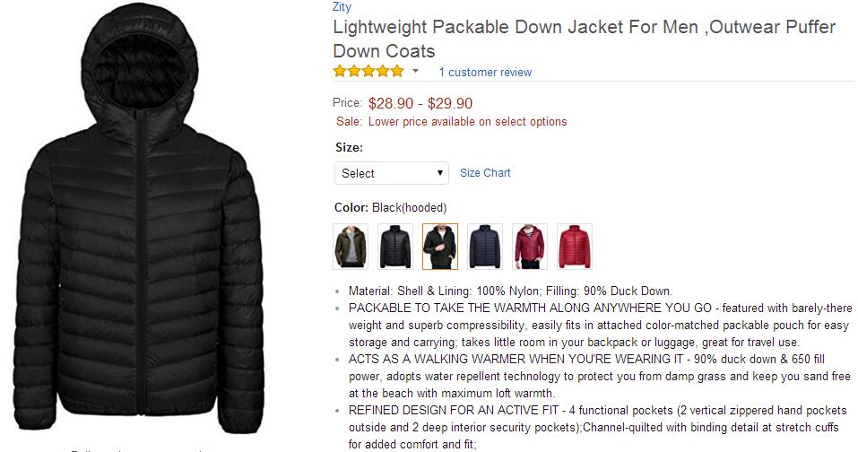Click the PACKABLE TO TAKE THE WARMTH bullet
858x452 pixels.
[601, 325]
